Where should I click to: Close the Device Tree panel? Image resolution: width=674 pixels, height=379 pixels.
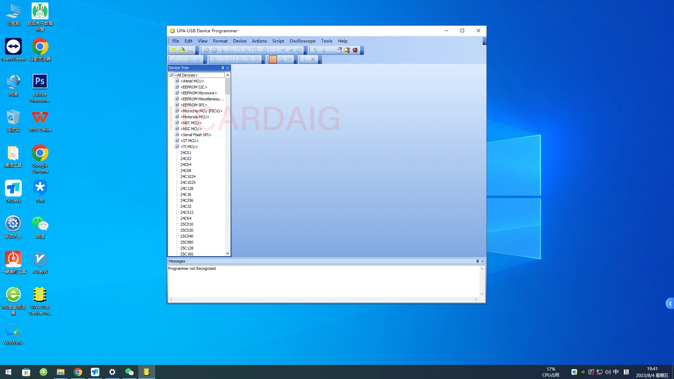pyautogui.click(x=228, y=68)
